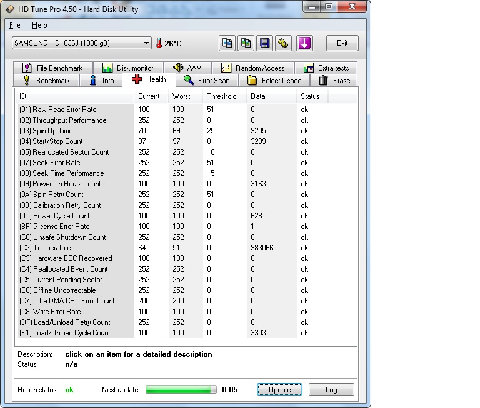Select the Write Error Rate row
This screenshot has width=480, height=408.
pos(172,312)
